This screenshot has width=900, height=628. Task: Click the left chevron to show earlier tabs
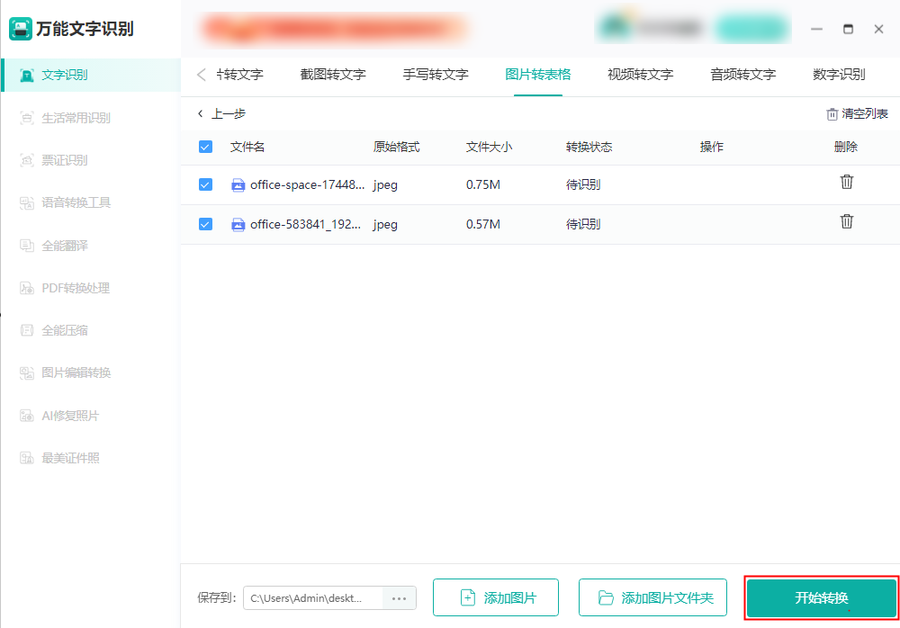pyautogui.click(x=201, y=75)
